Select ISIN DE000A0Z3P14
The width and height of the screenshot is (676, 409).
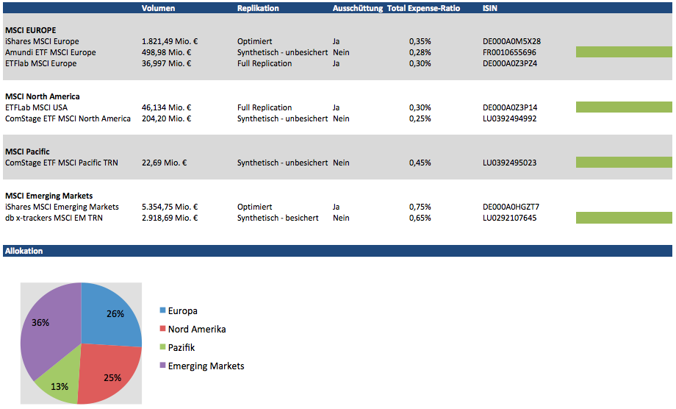click(510, 107)
